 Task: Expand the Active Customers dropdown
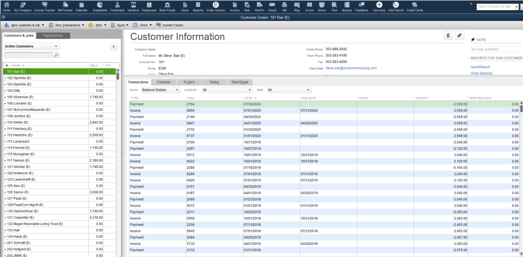pyautogui.click(x=32, y=47)
